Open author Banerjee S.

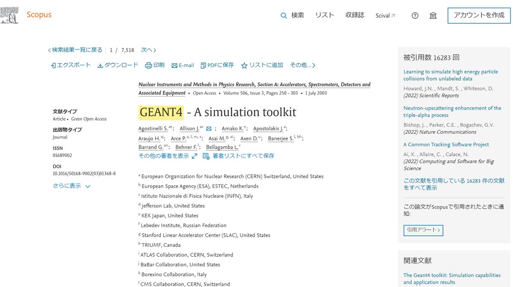click(281, 139)
